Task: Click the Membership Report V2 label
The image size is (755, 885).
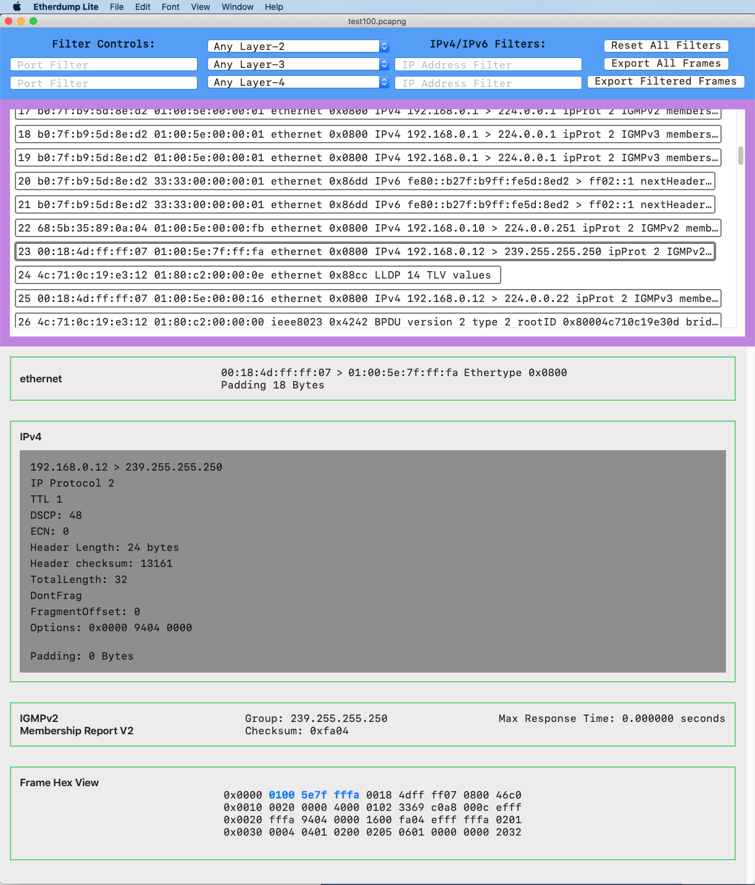Action: pos(77,731)
